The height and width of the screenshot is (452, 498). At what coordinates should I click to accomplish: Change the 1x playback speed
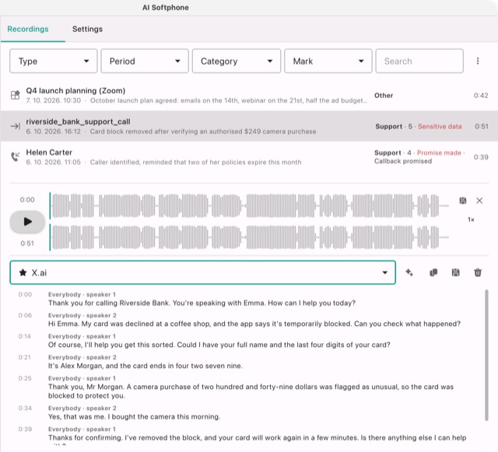click(x=471, y=219)
